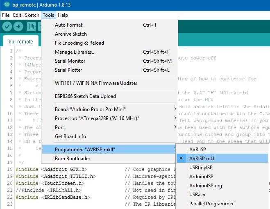This screenshot has width=270, height=209.
Task: Open the Help menu
Action: coord(63,15)
